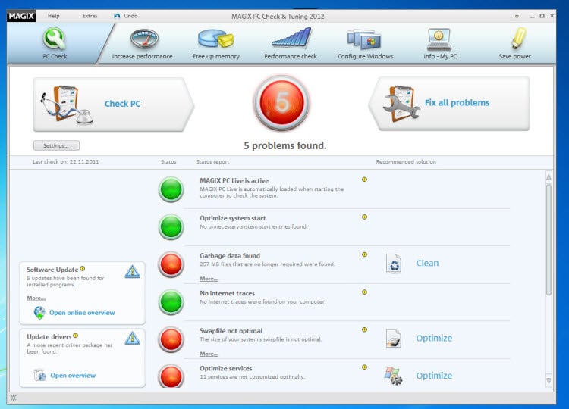The width and height of the screenshot is (569, 409).
Task: Click the pie chart Free up memory icon
Action: pyautogui.click(x=216, y=39)
